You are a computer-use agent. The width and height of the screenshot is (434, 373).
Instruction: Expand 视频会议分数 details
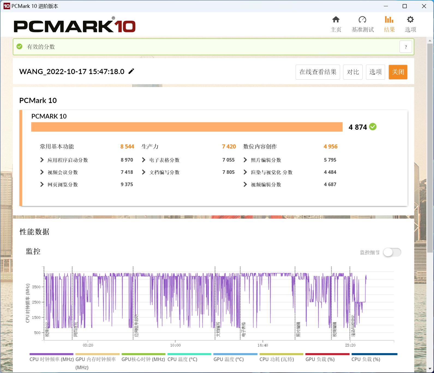42,172
